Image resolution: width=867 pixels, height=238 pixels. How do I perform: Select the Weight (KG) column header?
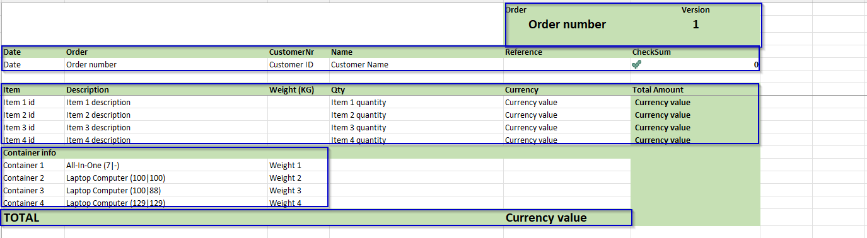point(298,89)
